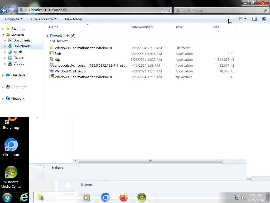The image size is (270, 203).
Task: Click the network tray icon
Action: 237,197
